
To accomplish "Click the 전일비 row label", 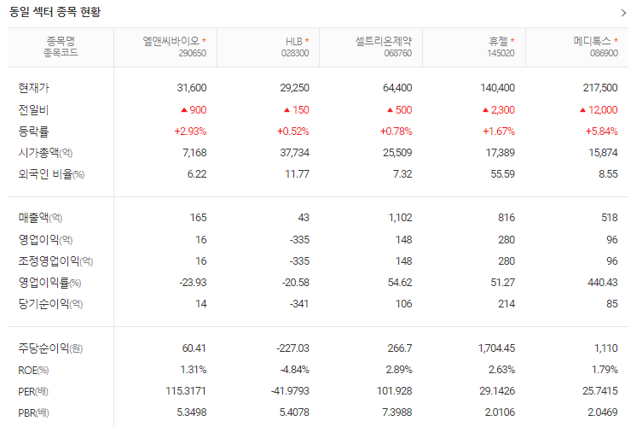I will coord(33,109).
